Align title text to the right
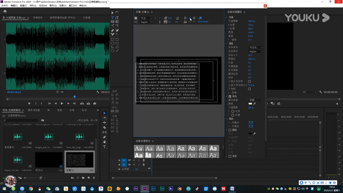Screen dimensions: 343x193 [194, 18]
